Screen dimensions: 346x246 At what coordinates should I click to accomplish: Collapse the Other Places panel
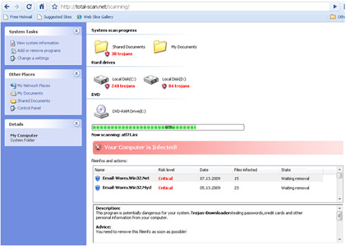[x=76, y=74]
